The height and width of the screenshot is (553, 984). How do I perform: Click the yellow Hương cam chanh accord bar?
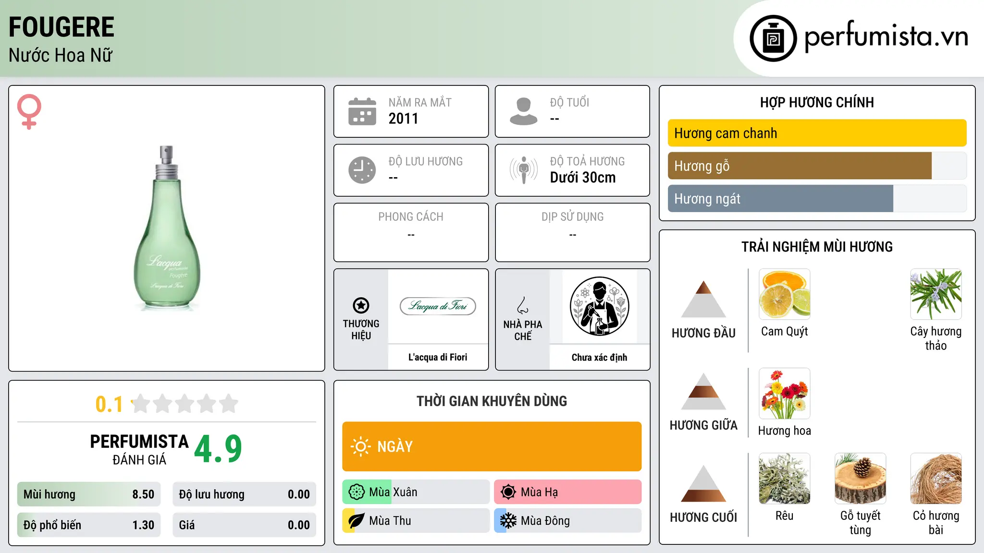(817, 133)
